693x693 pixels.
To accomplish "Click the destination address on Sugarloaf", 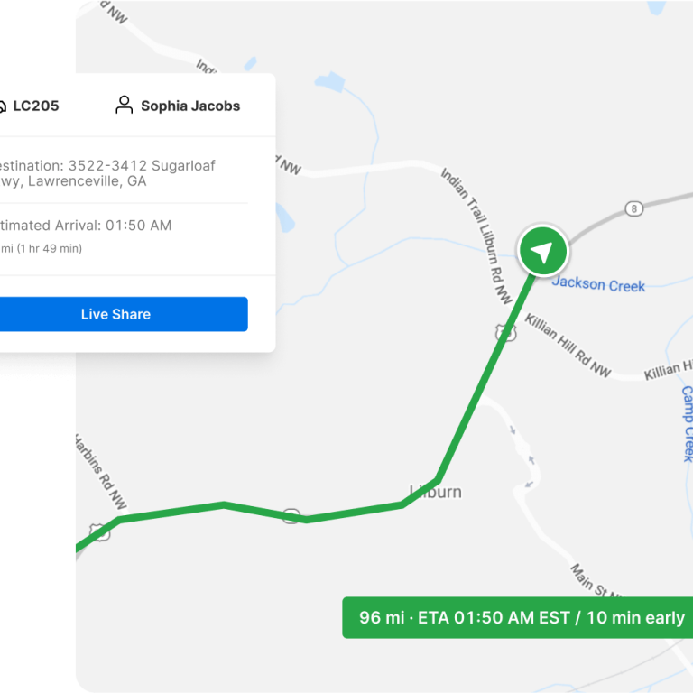I will tap(107, 173).
